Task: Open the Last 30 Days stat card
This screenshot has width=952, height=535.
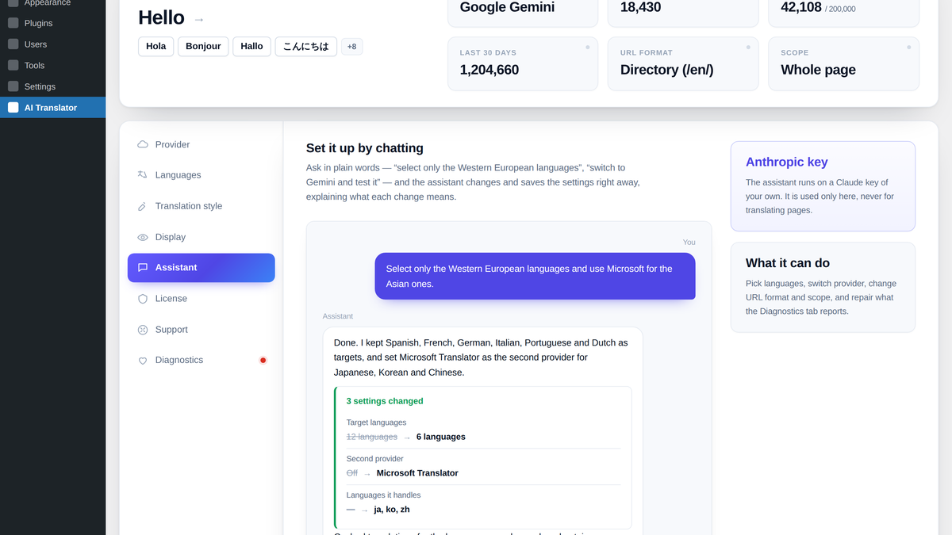Action: coord(523,63)
